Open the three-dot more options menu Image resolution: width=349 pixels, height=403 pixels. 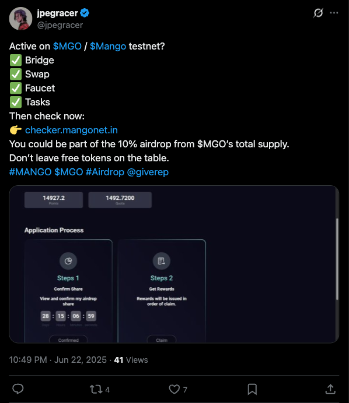(x=334, y=13)
